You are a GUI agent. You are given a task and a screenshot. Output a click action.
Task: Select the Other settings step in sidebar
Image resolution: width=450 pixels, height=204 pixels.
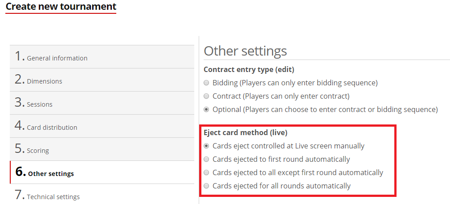(51, 173)
